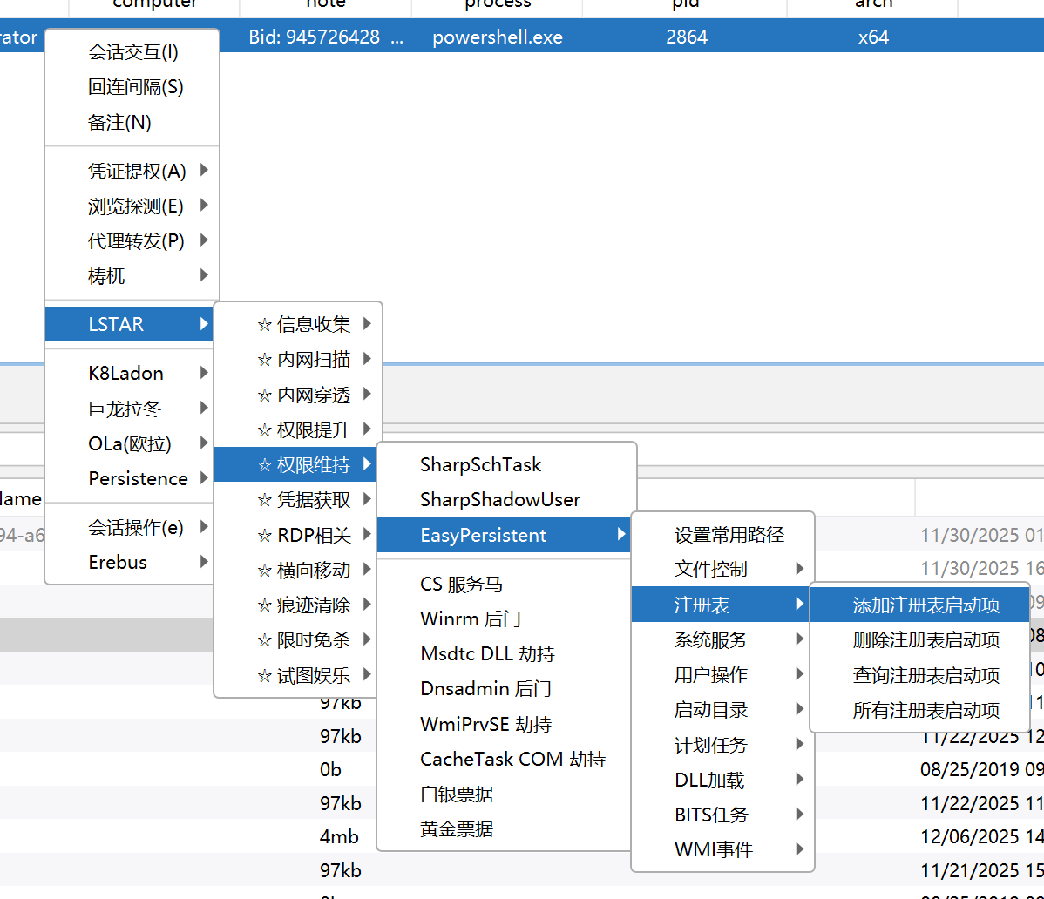Choose 白银票据 option

click(x=504, y=794)
